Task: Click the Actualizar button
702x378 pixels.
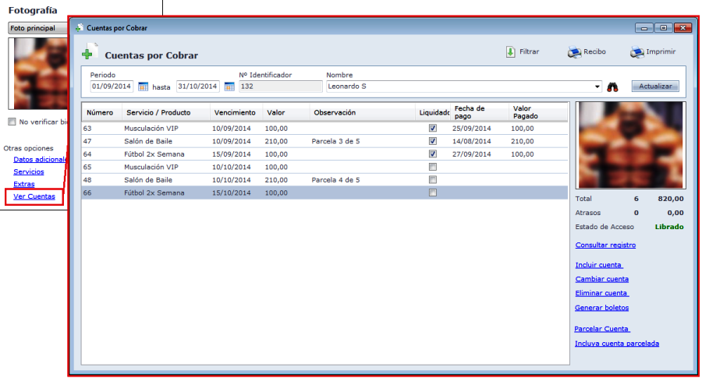Action: point(654,86)
